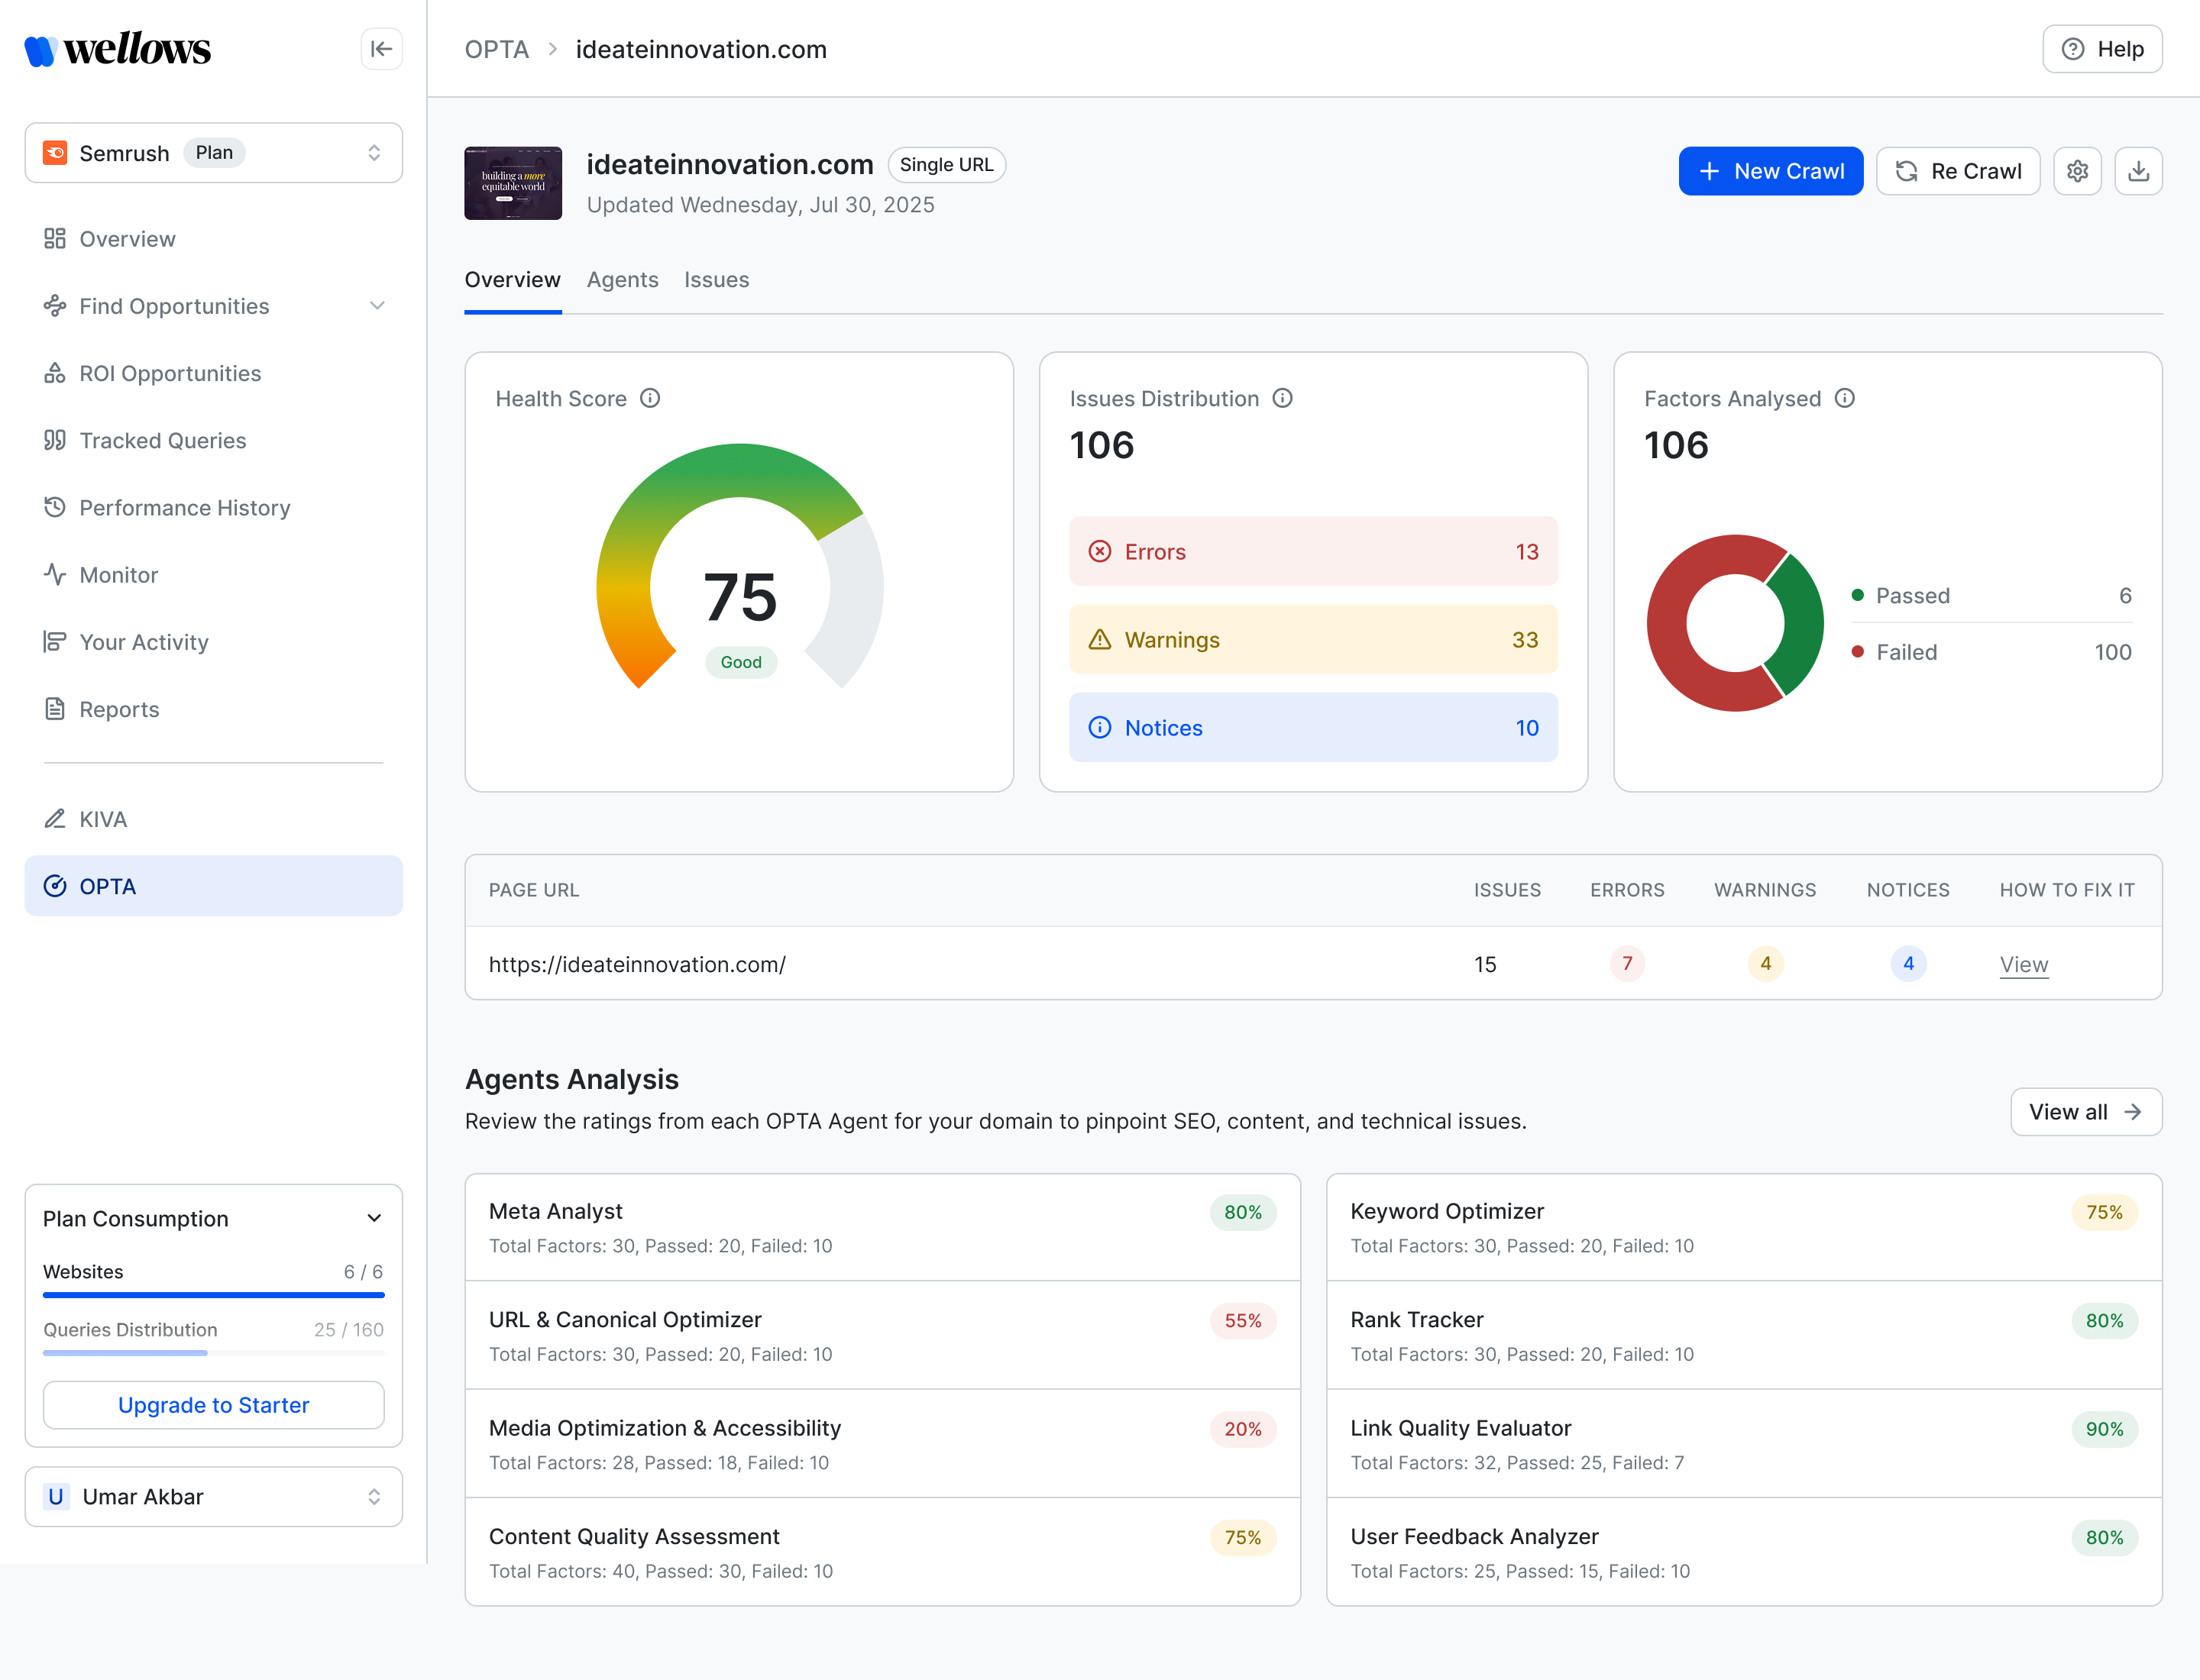Screen dimensions: 2200x1680
Task: Show Factors Analysed info icon
Action: click(x=1845, y=398)
